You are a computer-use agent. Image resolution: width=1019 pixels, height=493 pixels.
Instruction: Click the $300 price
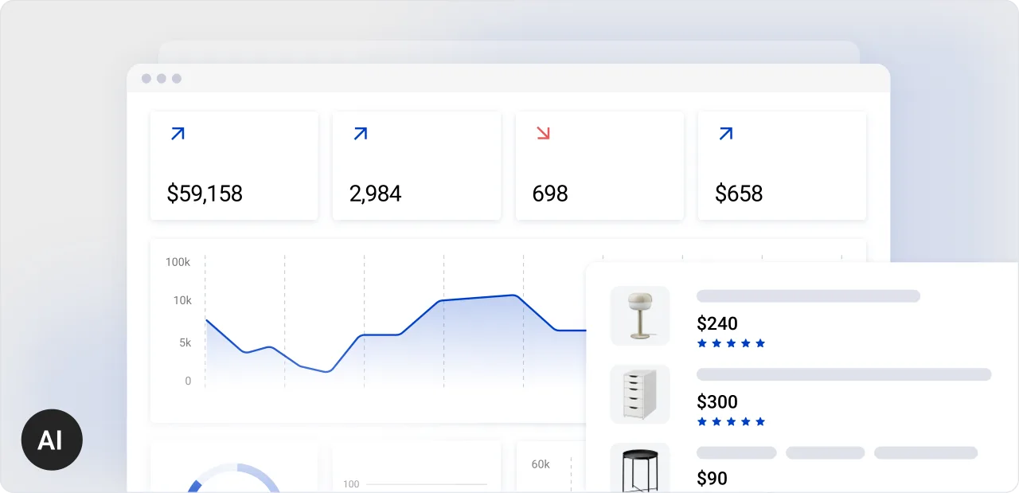pos(717,401)
